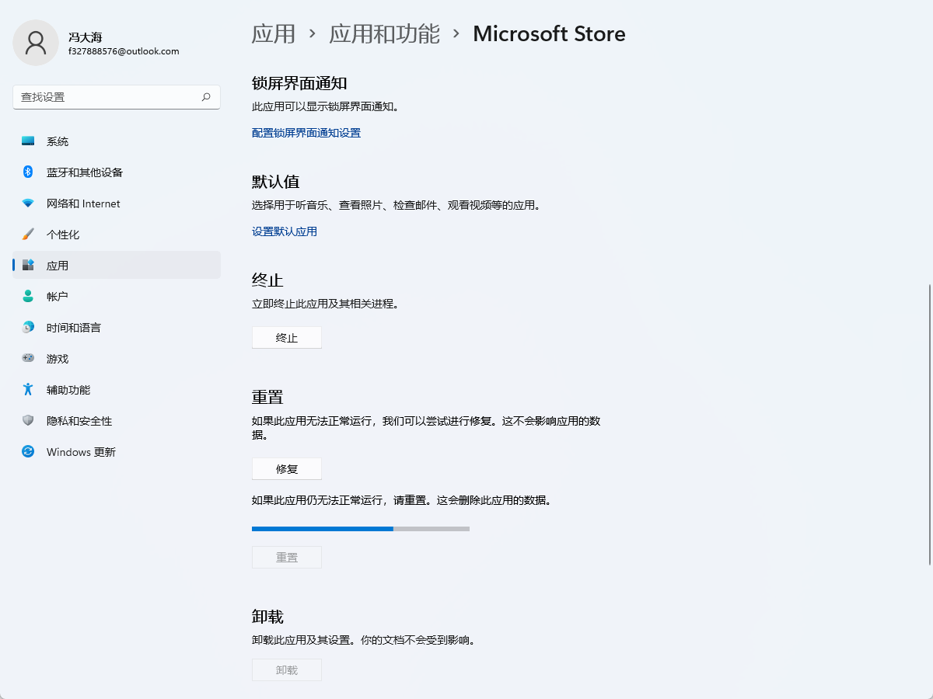
Task: Open 辅助功能 accessibility icon
Action: pyautogui.click(x=28, y=390)
